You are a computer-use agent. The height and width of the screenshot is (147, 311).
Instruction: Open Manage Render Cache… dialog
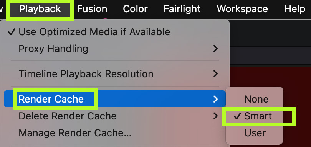tap(75, 133)
